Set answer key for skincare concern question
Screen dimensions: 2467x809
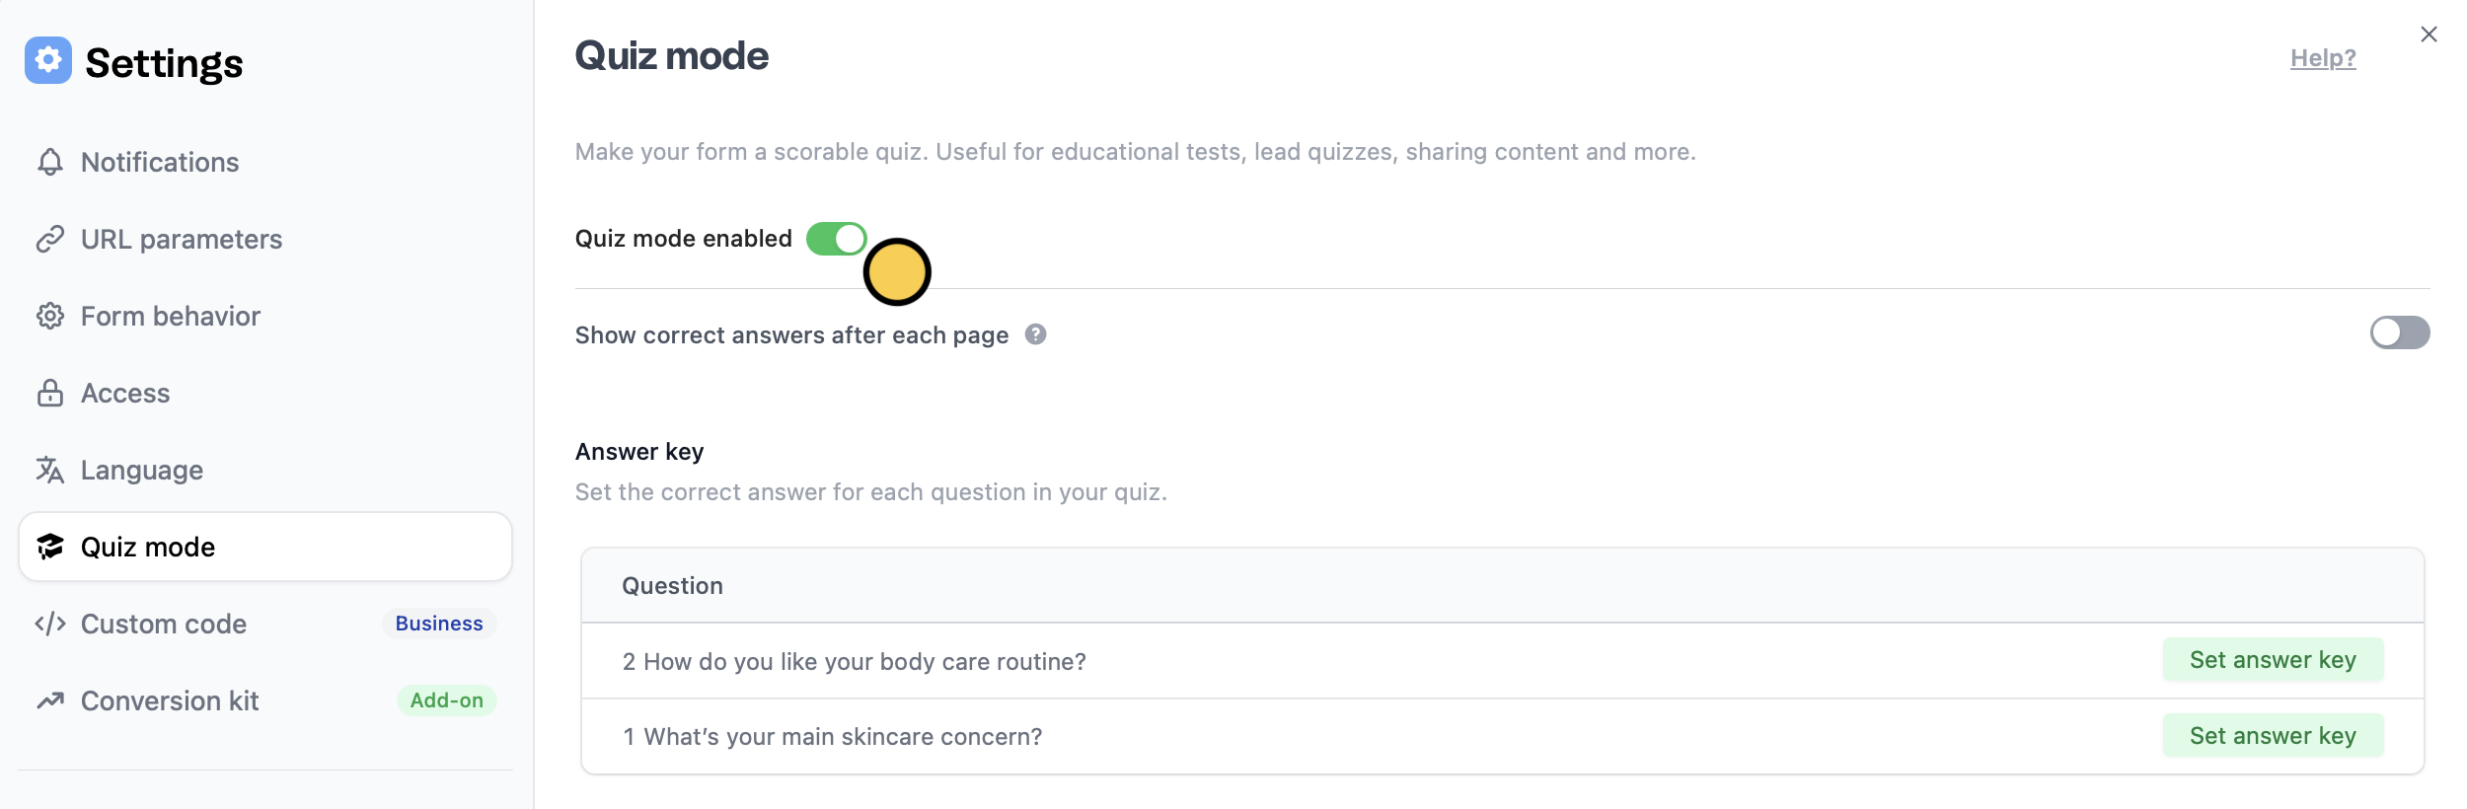pos(2272,736)
